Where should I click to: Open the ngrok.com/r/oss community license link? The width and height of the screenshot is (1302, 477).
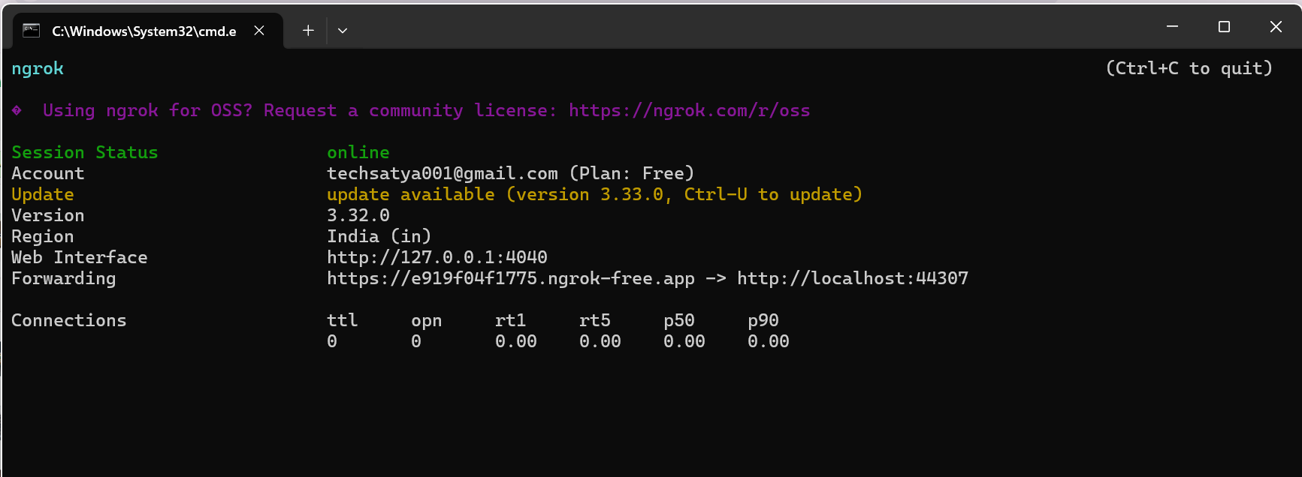click(689, 110)
